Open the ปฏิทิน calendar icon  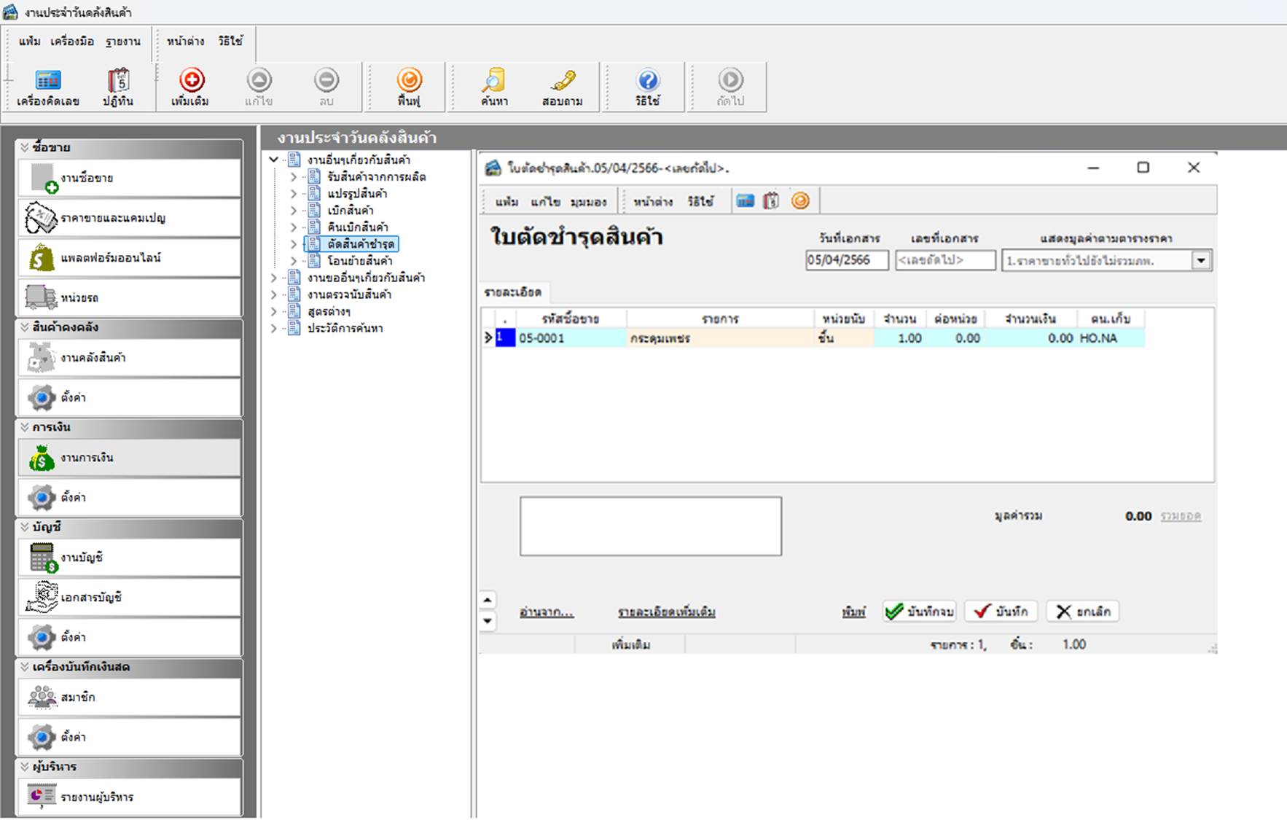click(118, 87)
